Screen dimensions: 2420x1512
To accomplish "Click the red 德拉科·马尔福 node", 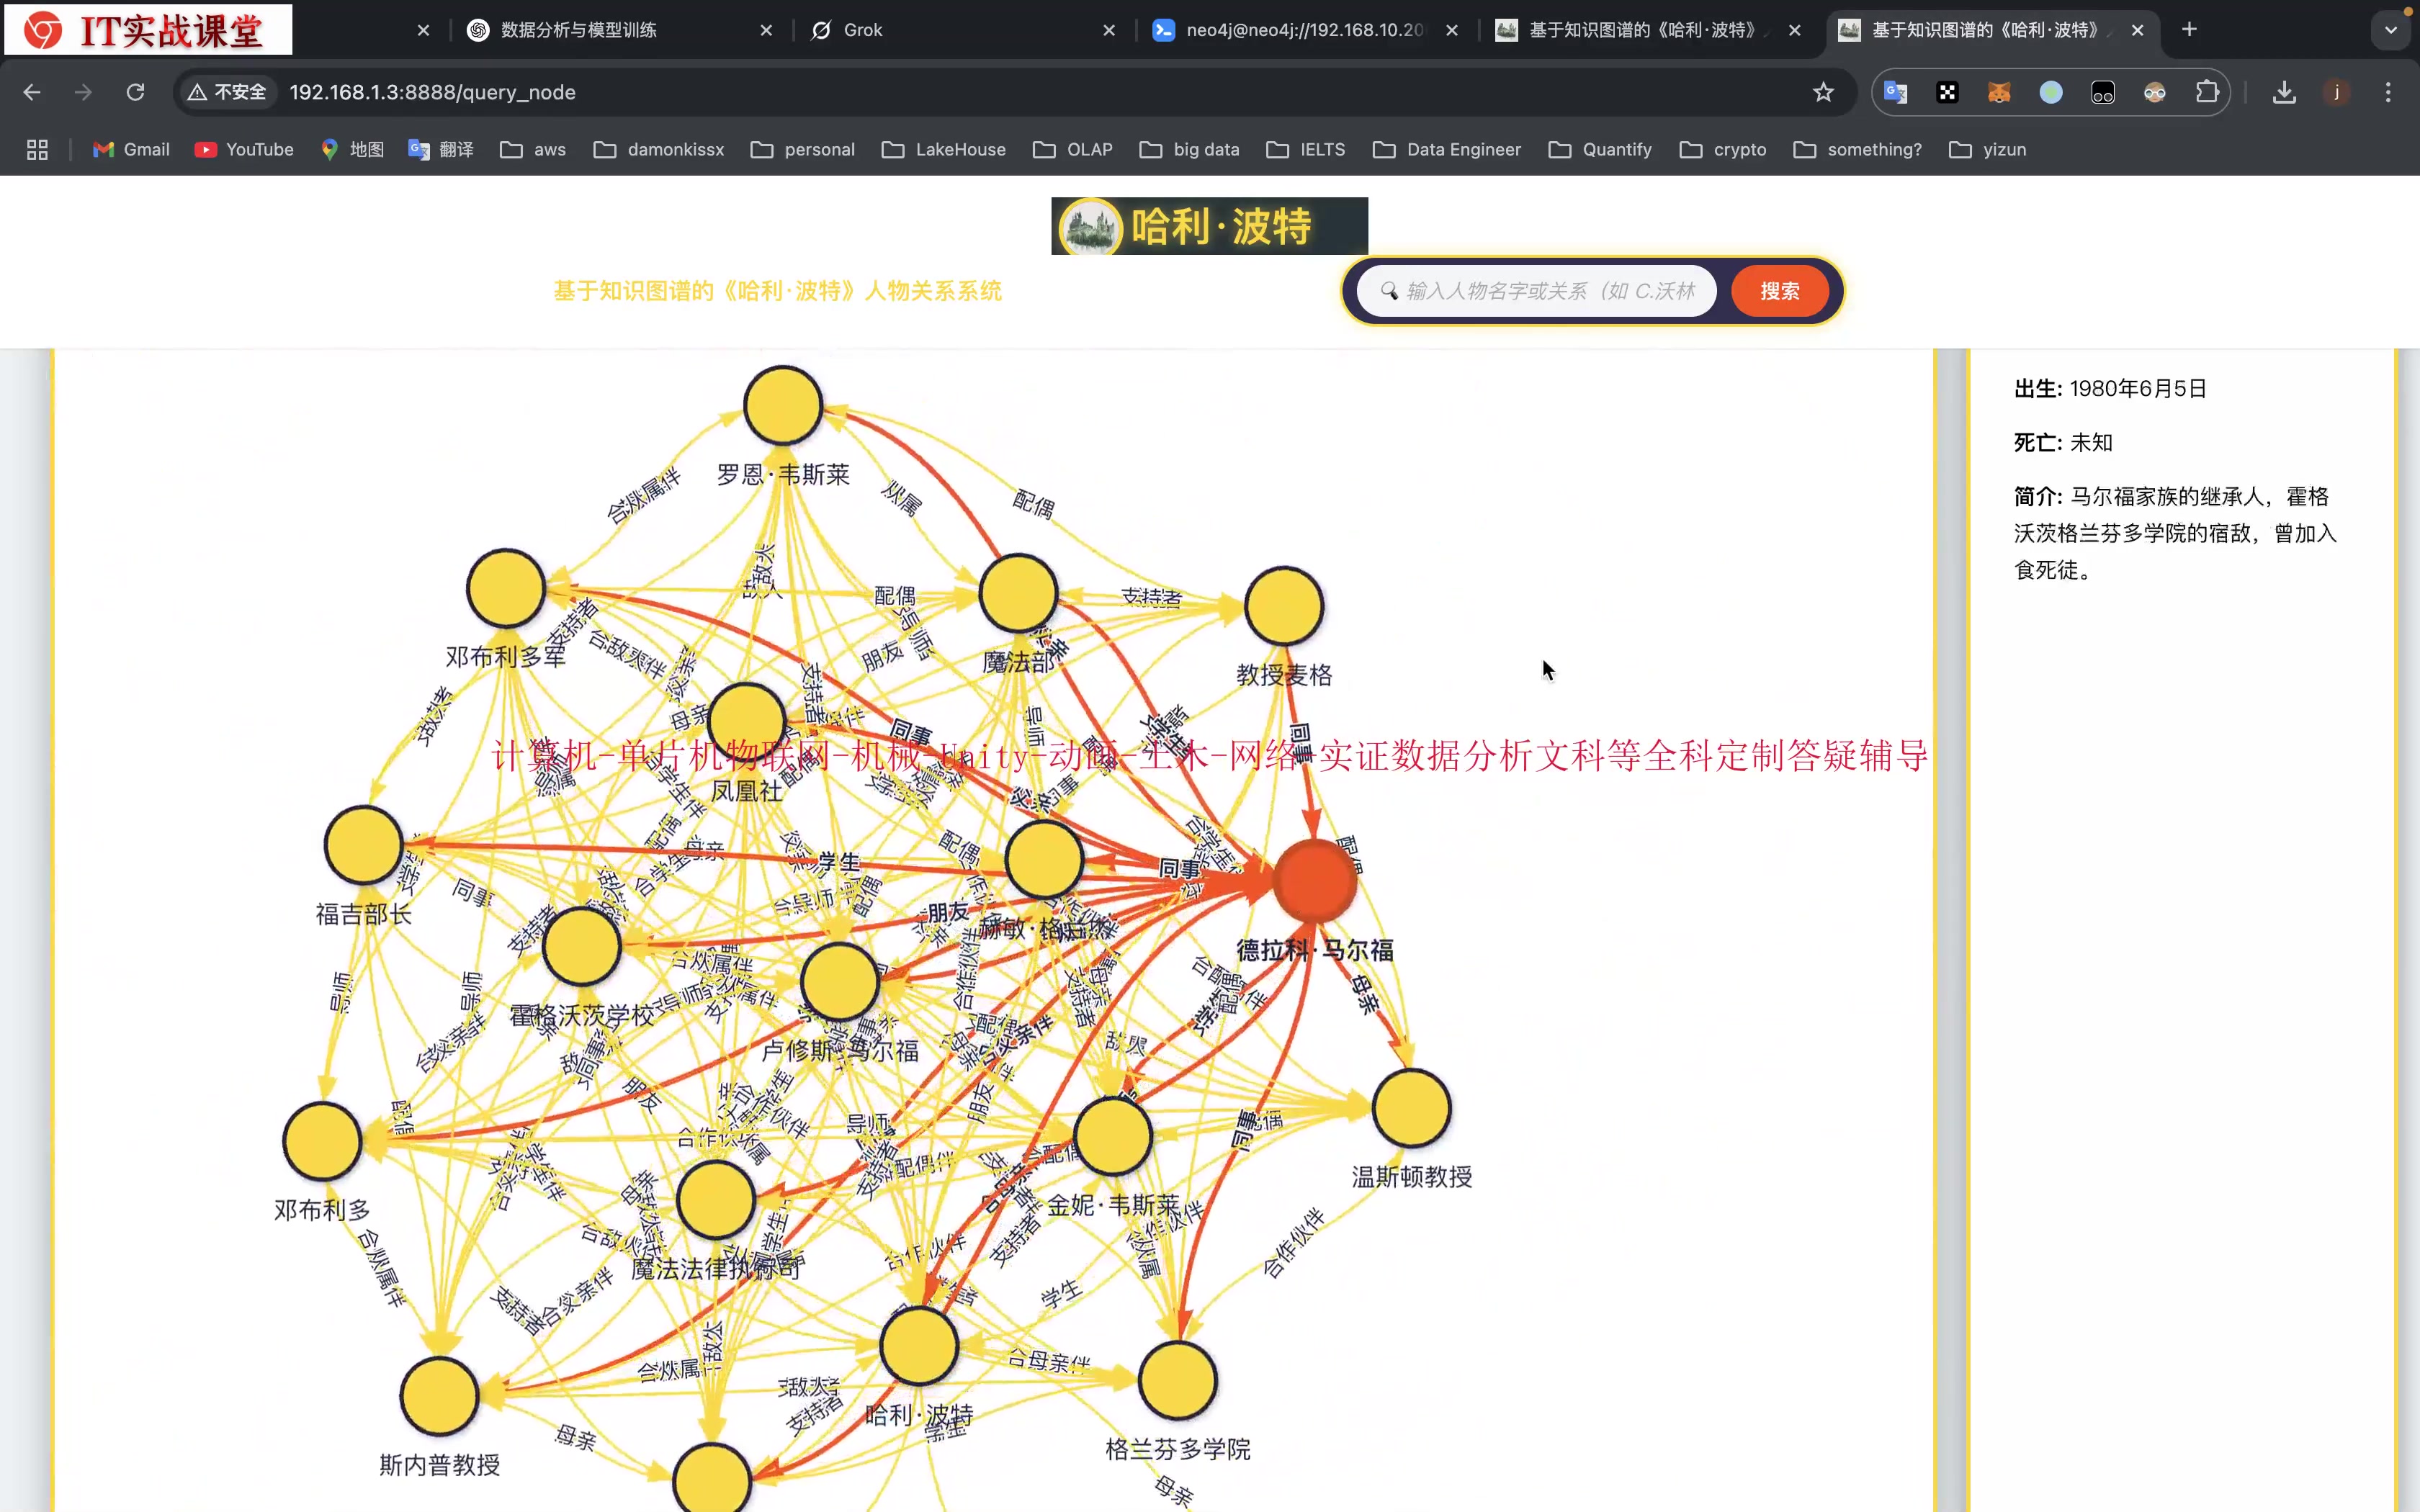I will click(x=1314, y=880).
